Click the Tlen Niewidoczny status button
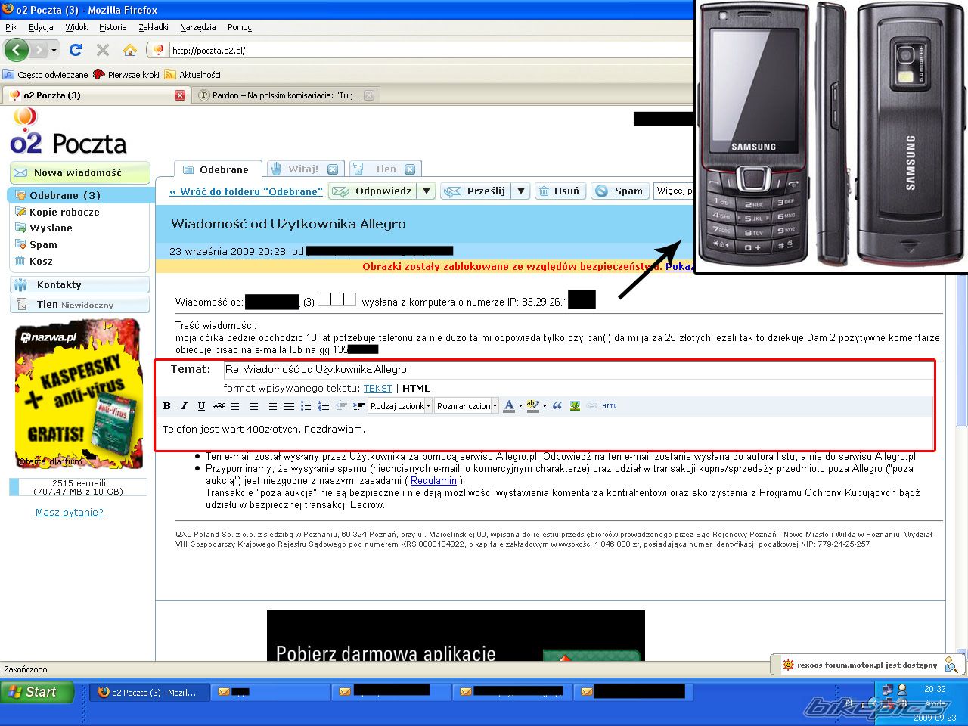Viewport: 968px width, 726px height. point(79,305)
